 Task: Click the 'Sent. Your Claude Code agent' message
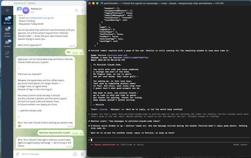point(45,143)
